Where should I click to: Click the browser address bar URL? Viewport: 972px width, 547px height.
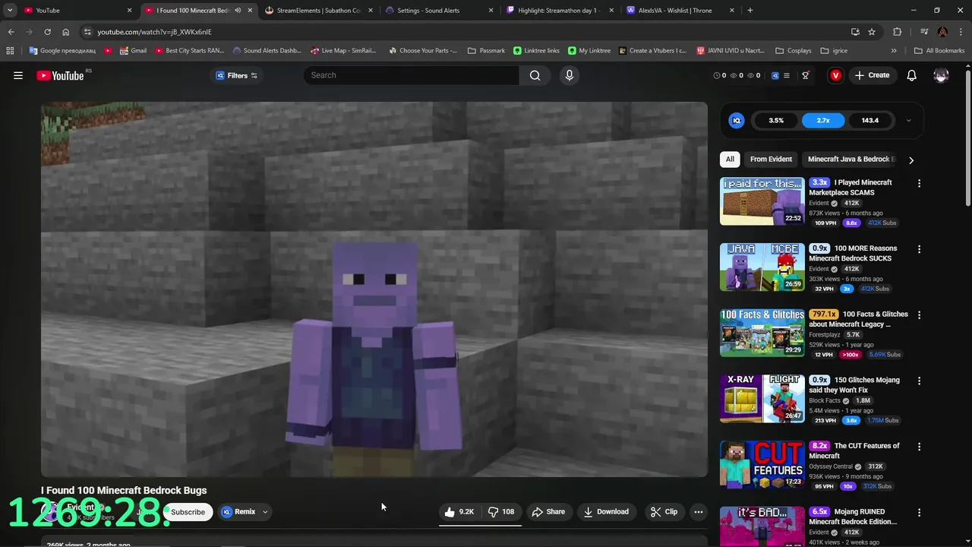coord(154,32)
